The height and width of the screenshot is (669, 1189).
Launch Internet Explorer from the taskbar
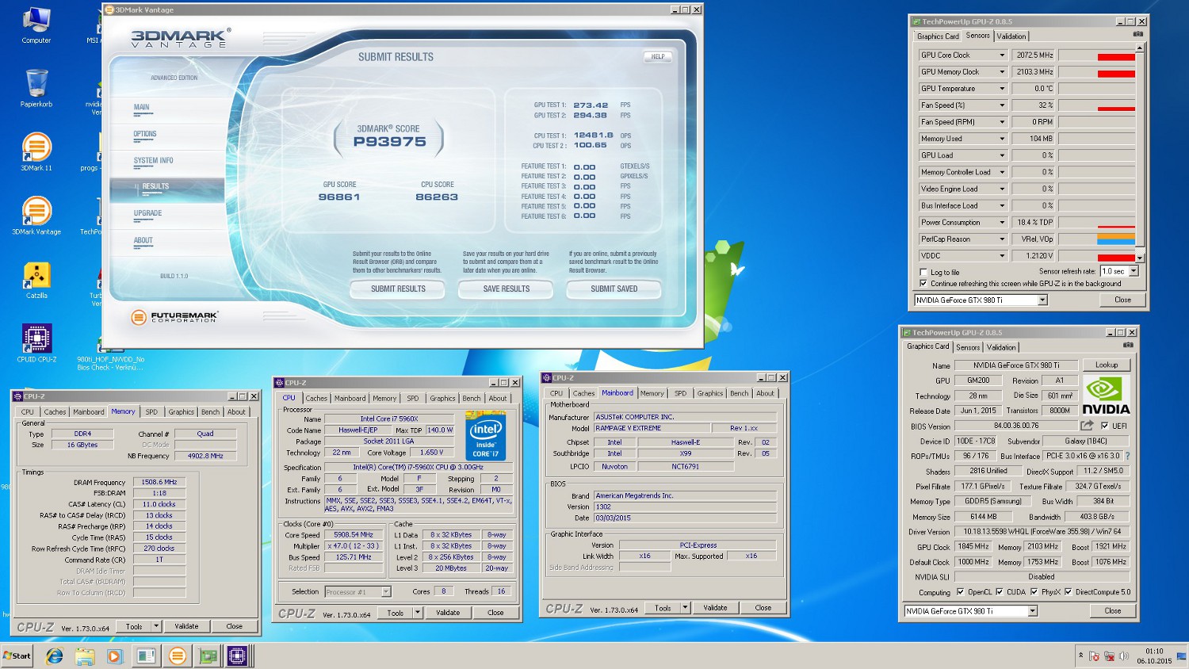click(x=54, y=656)
